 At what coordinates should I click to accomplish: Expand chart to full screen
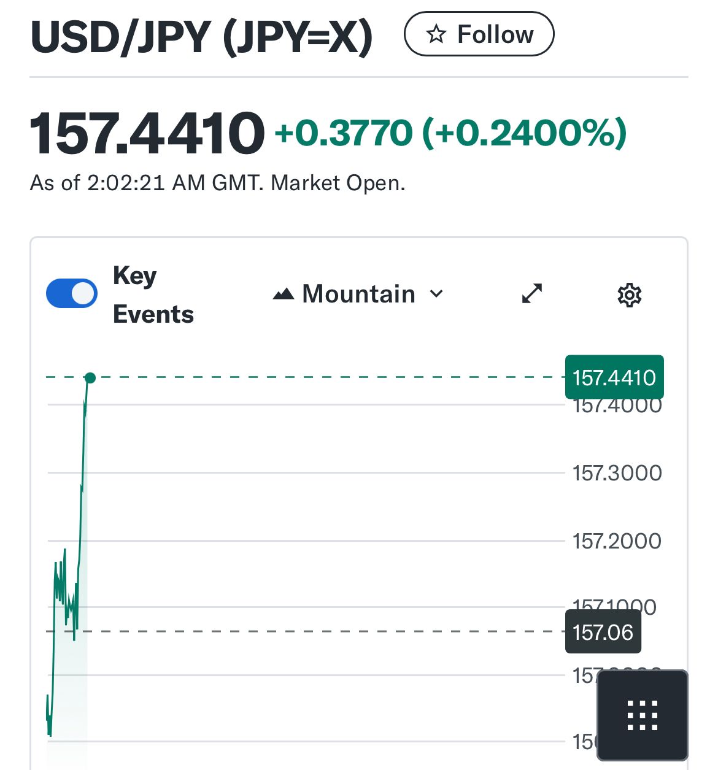pyautogui.click(x=531, y=294)
